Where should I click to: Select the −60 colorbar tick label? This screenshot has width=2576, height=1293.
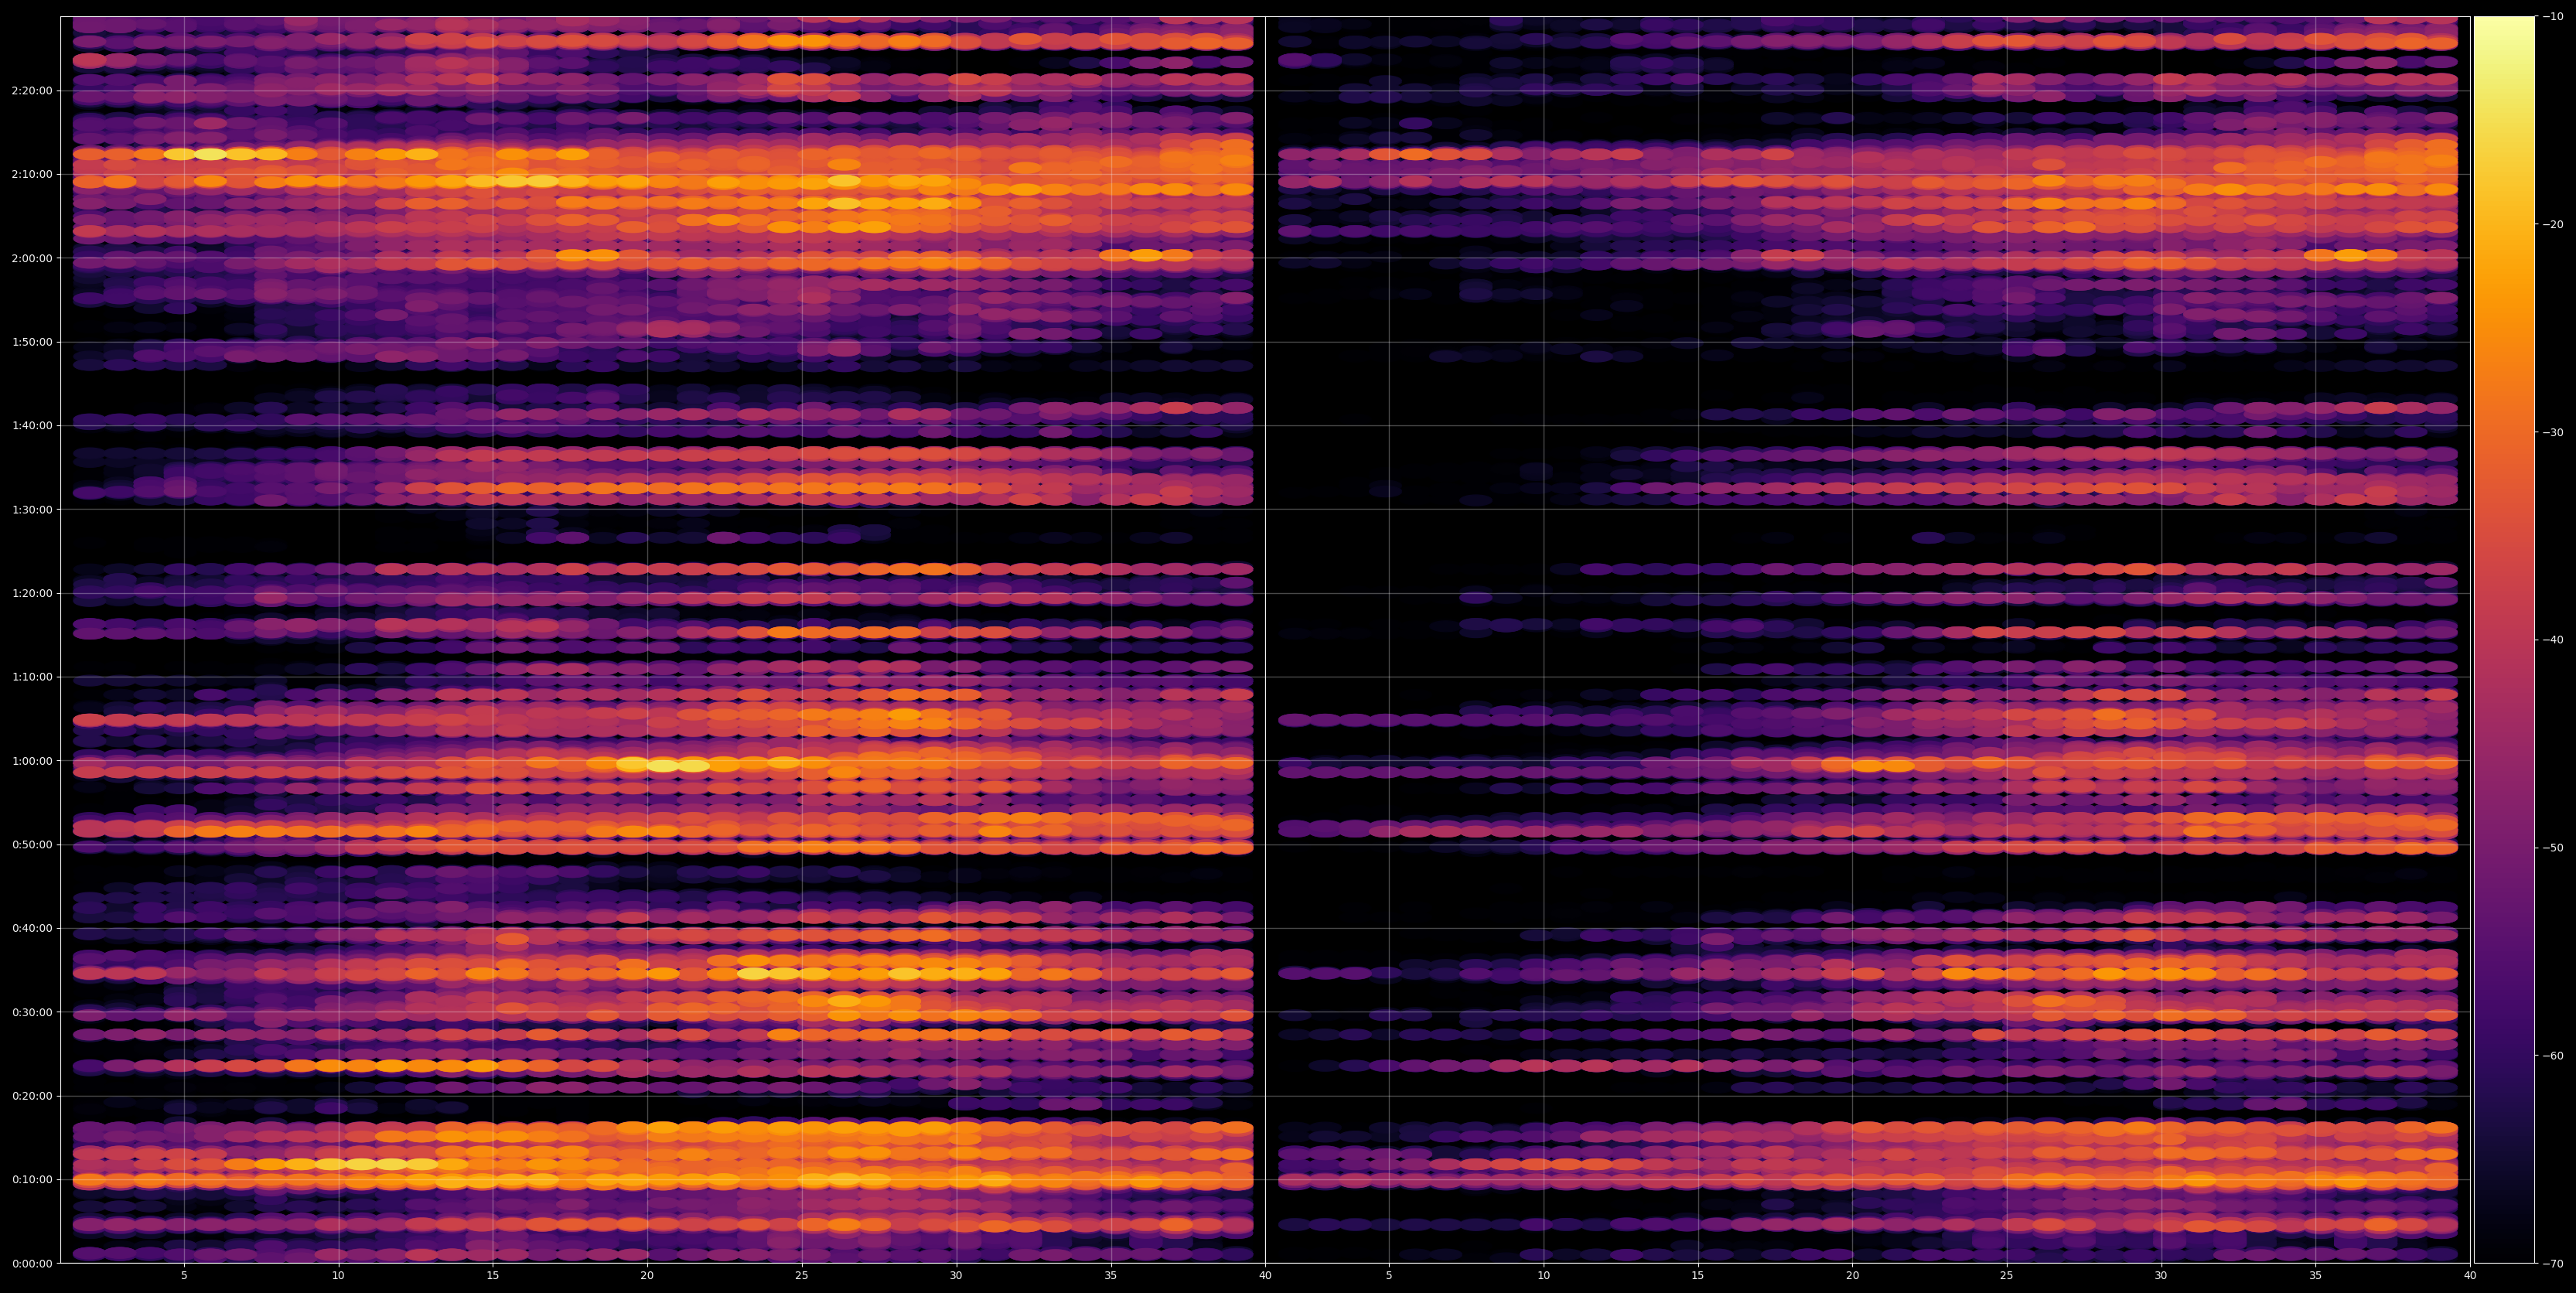click(x=2553, y=1056)
